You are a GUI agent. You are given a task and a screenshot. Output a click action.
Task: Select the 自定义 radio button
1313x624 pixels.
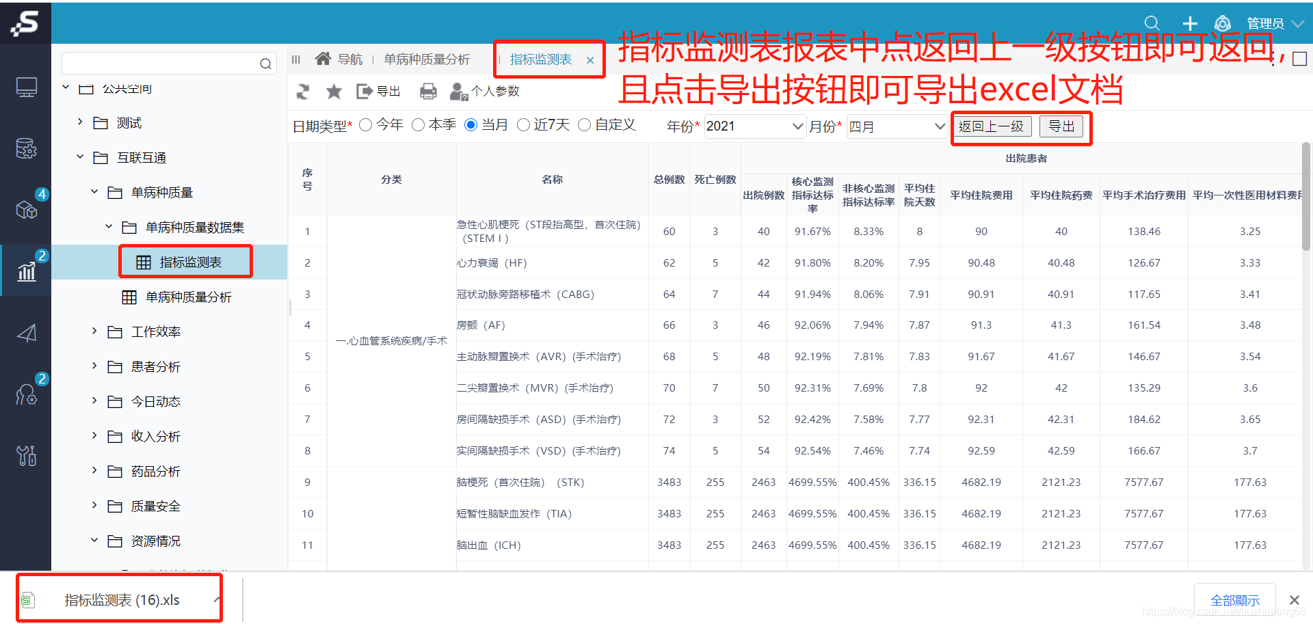(584, 125)
